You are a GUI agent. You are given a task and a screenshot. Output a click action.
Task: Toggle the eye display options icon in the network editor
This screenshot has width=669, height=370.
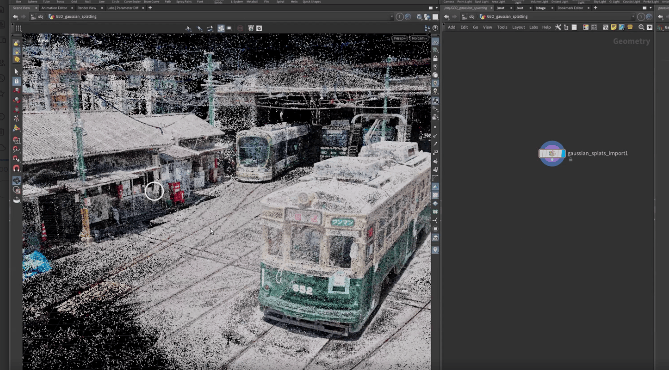[650, 27]
